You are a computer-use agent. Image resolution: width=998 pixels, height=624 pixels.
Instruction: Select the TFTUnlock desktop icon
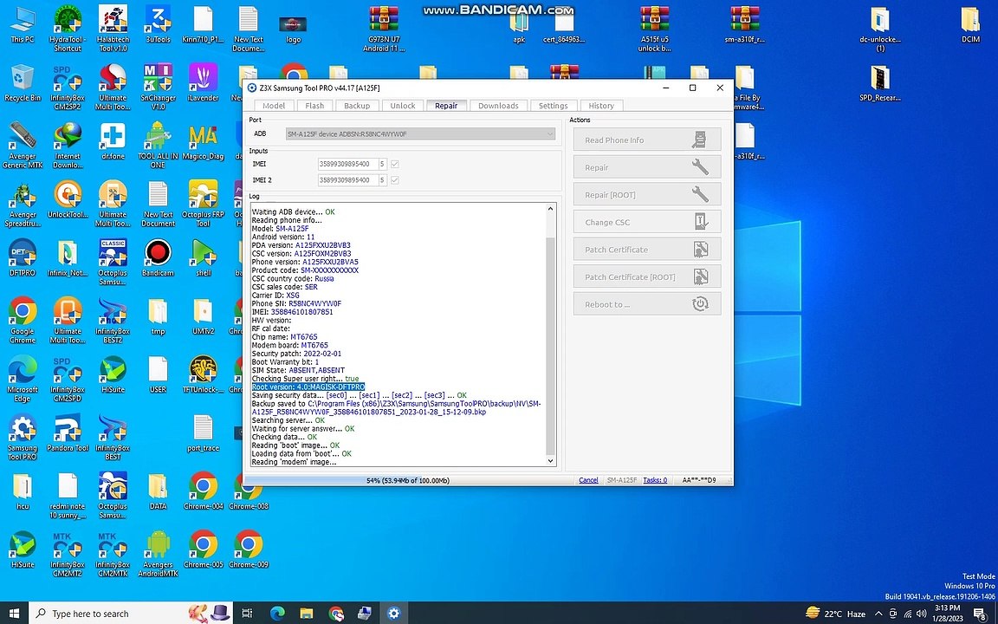(x=203, y=374)
